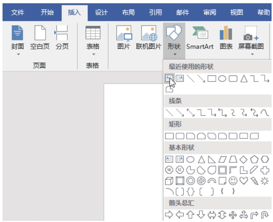Open the 引用 ribbon tab

pyautogui.click(x=155, y=12)
